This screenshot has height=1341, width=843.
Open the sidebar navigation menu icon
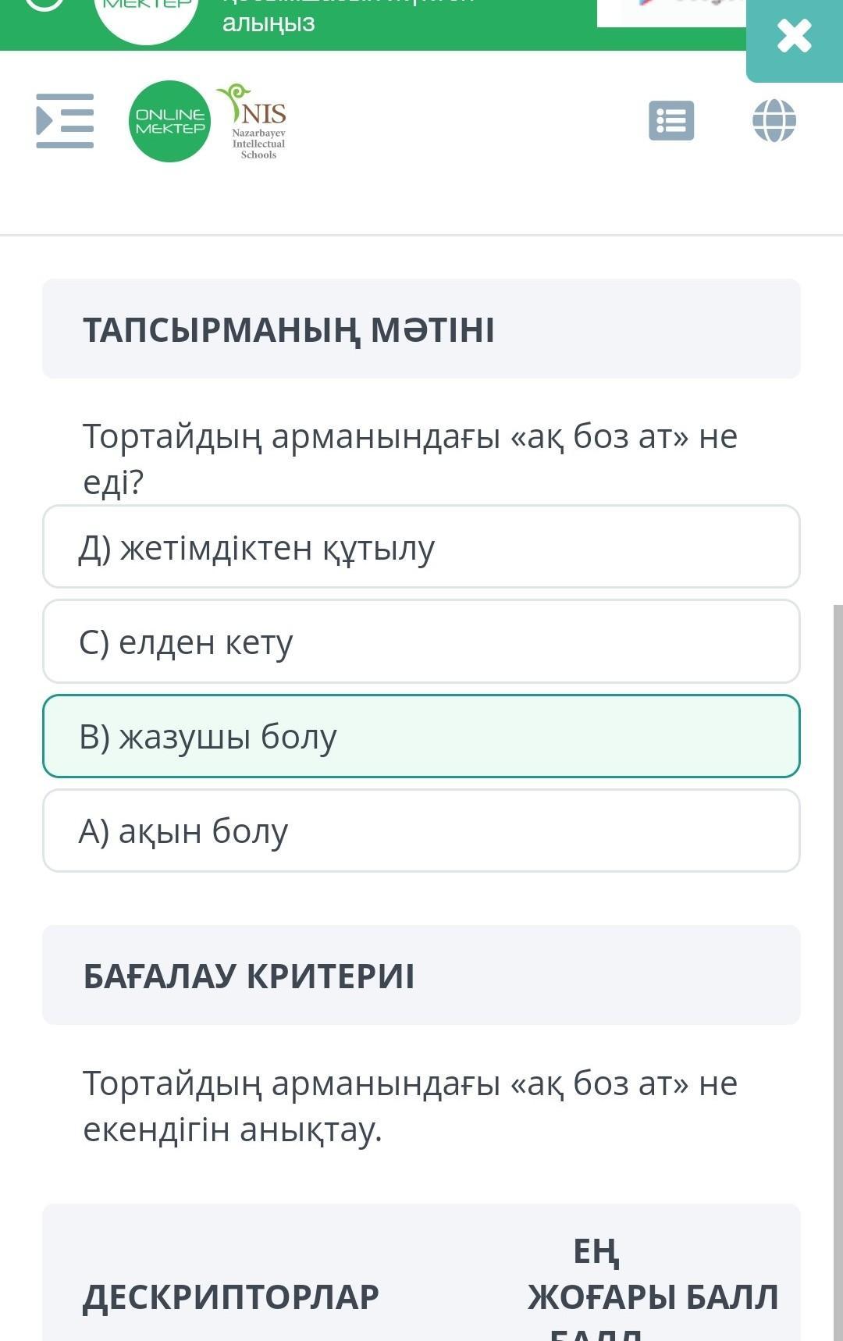65,121
